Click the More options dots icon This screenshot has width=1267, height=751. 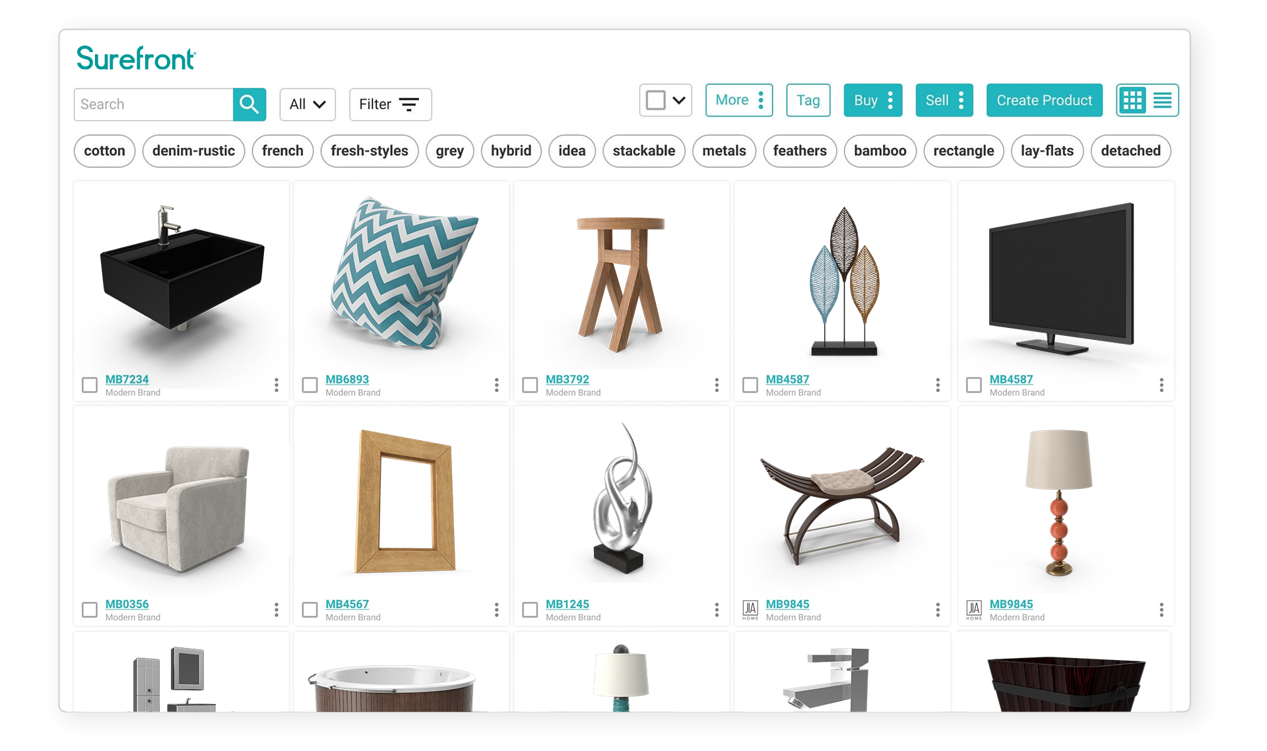tap(758, 100)
